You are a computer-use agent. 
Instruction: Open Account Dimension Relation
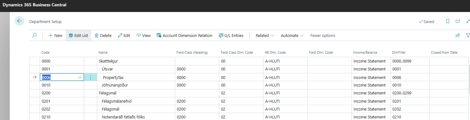tap(184, 35)
